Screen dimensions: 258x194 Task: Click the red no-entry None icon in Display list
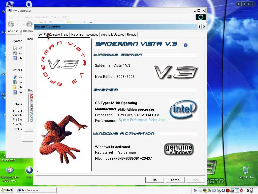point(31,96)
